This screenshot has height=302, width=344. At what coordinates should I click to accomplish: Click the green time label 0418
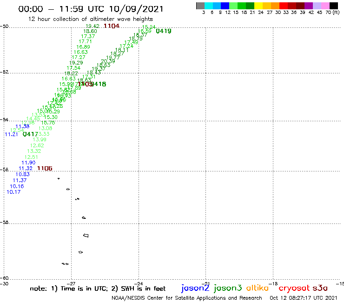coord(99,84)
